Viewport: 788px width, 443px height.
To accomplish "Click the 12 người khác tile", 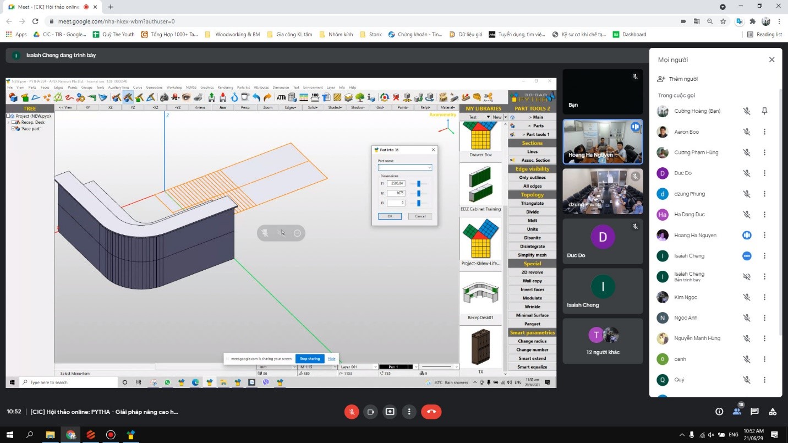I will pos(603,341).
